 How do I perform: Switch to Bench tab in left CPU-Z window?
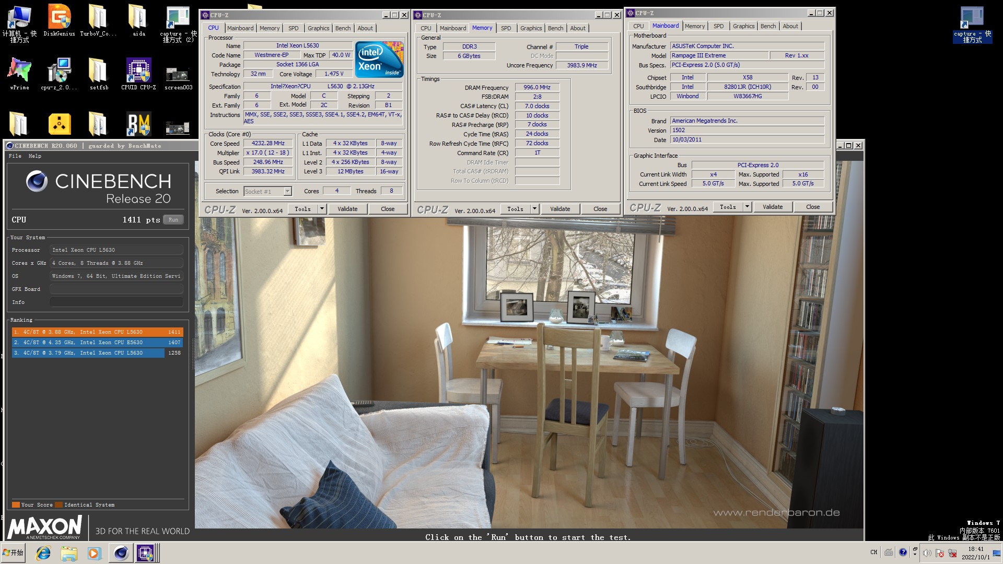[x=343, y=28]
